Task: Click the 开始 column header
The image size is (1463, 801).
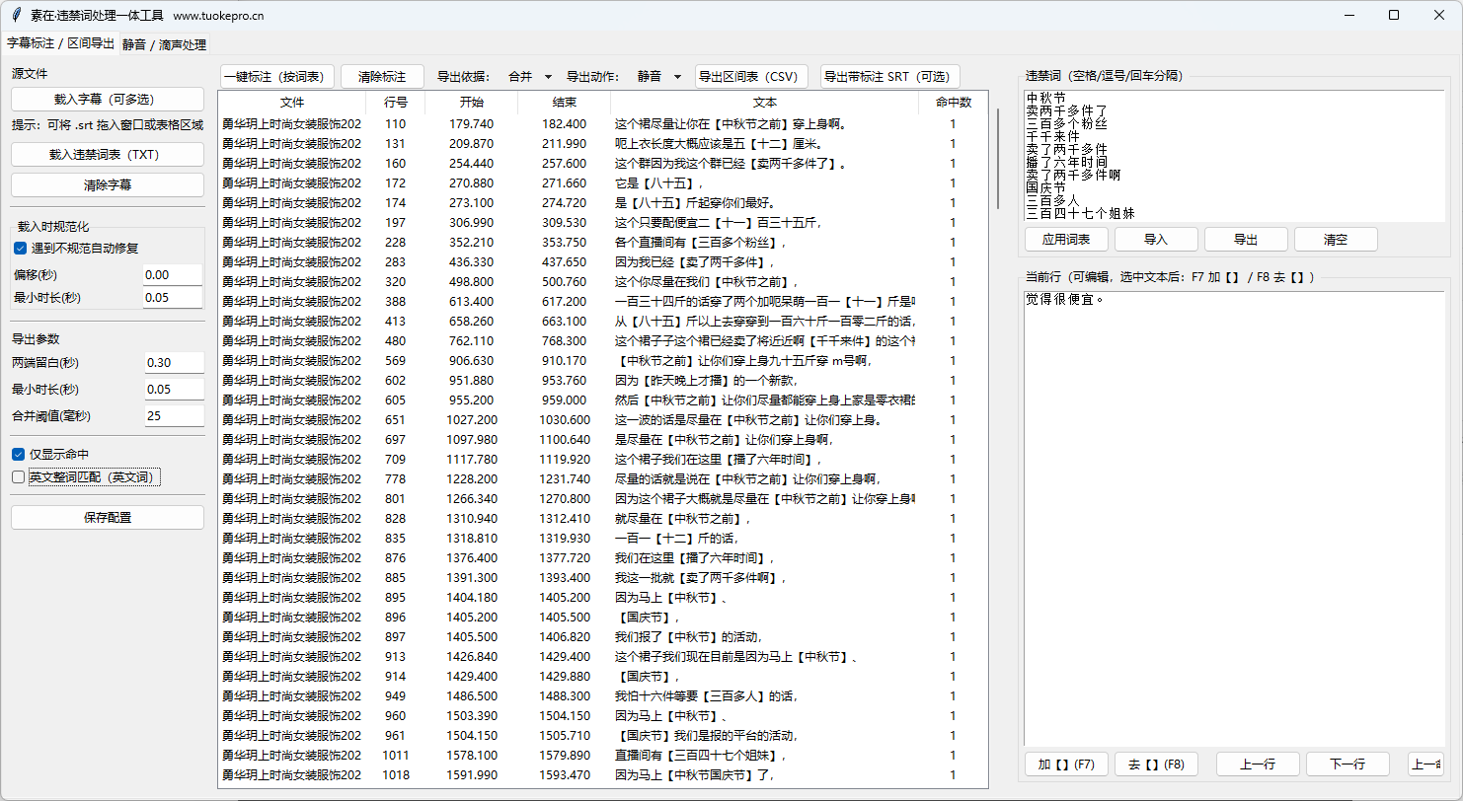Action: [x=471, y=102]
